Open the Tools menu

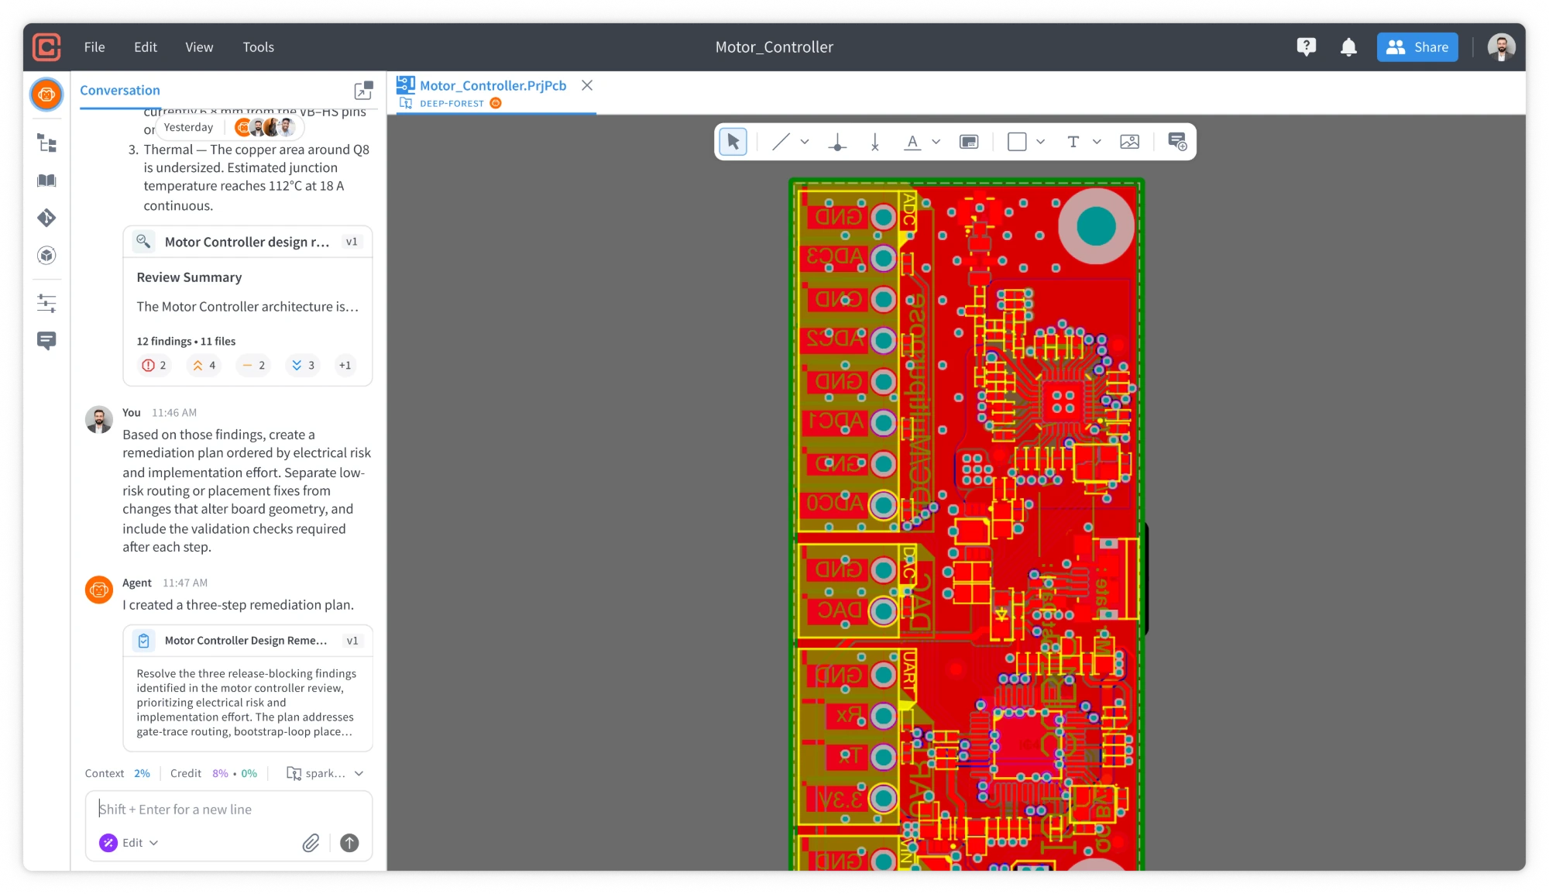coord(258,47)
